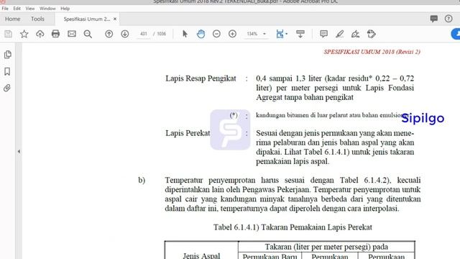
Task: Open the Window menu
Action: click(47, 9)
